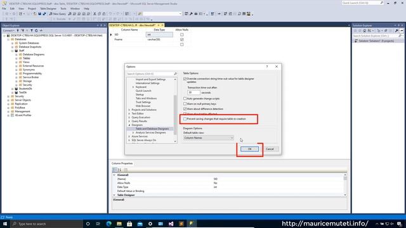Uncheck Override connection string time-out option
This screenshot has height=228, width=406.
click(x=185, y=79)
